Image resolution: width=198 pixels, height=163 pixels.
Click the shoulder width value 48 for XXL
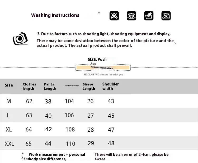(111, 143)
